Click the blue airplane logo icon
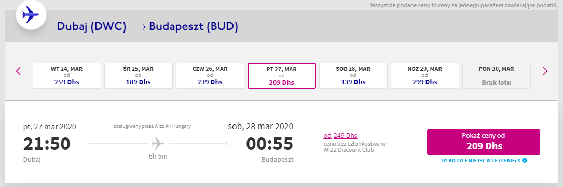Image resolution: width=563 pixels, height=187 pixels. 31,15
